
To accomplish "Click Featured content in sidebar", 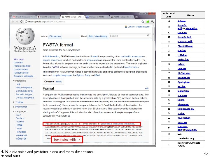I will click(22, 66).
